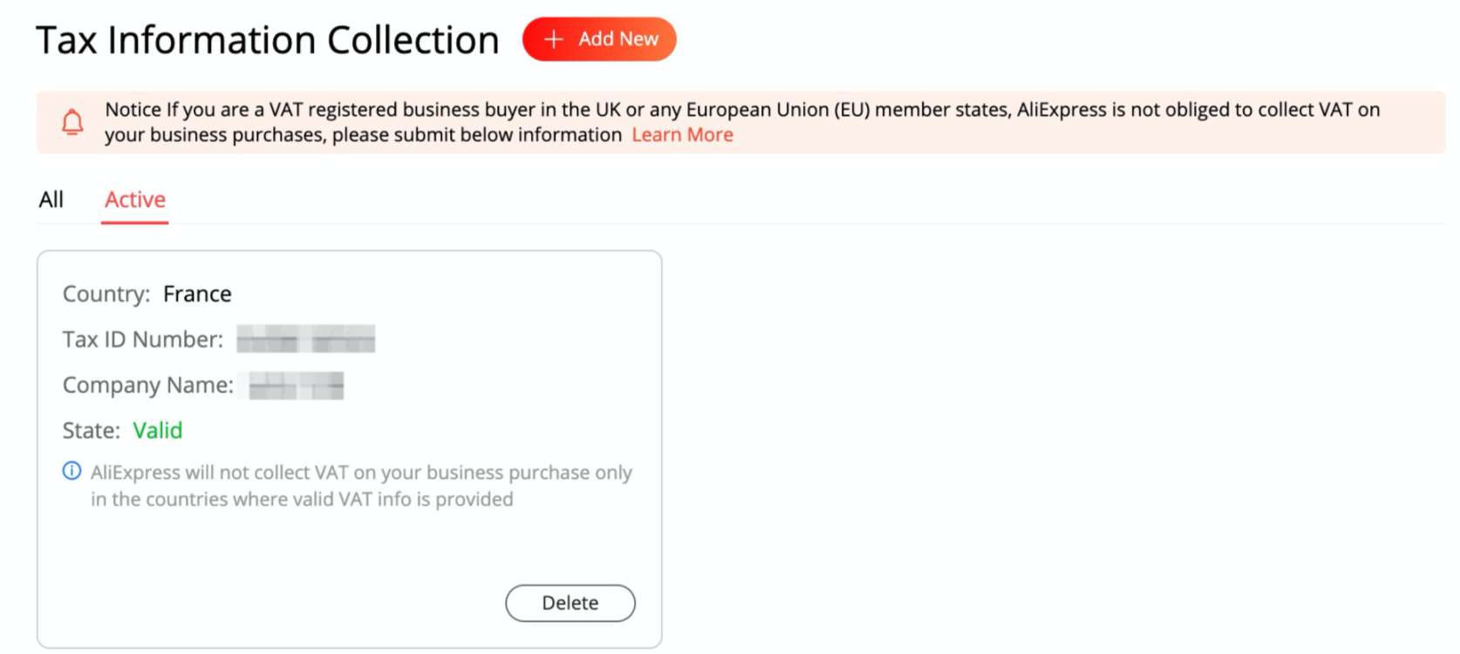Select the Active tab
Screen dimensions: 1460x654
pyautogui.click(x=135, y=200)
